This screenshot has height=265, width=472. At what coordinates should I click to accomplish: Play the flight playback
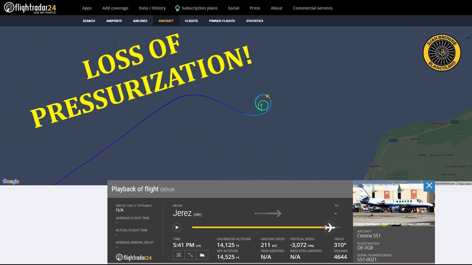[177, 227]
